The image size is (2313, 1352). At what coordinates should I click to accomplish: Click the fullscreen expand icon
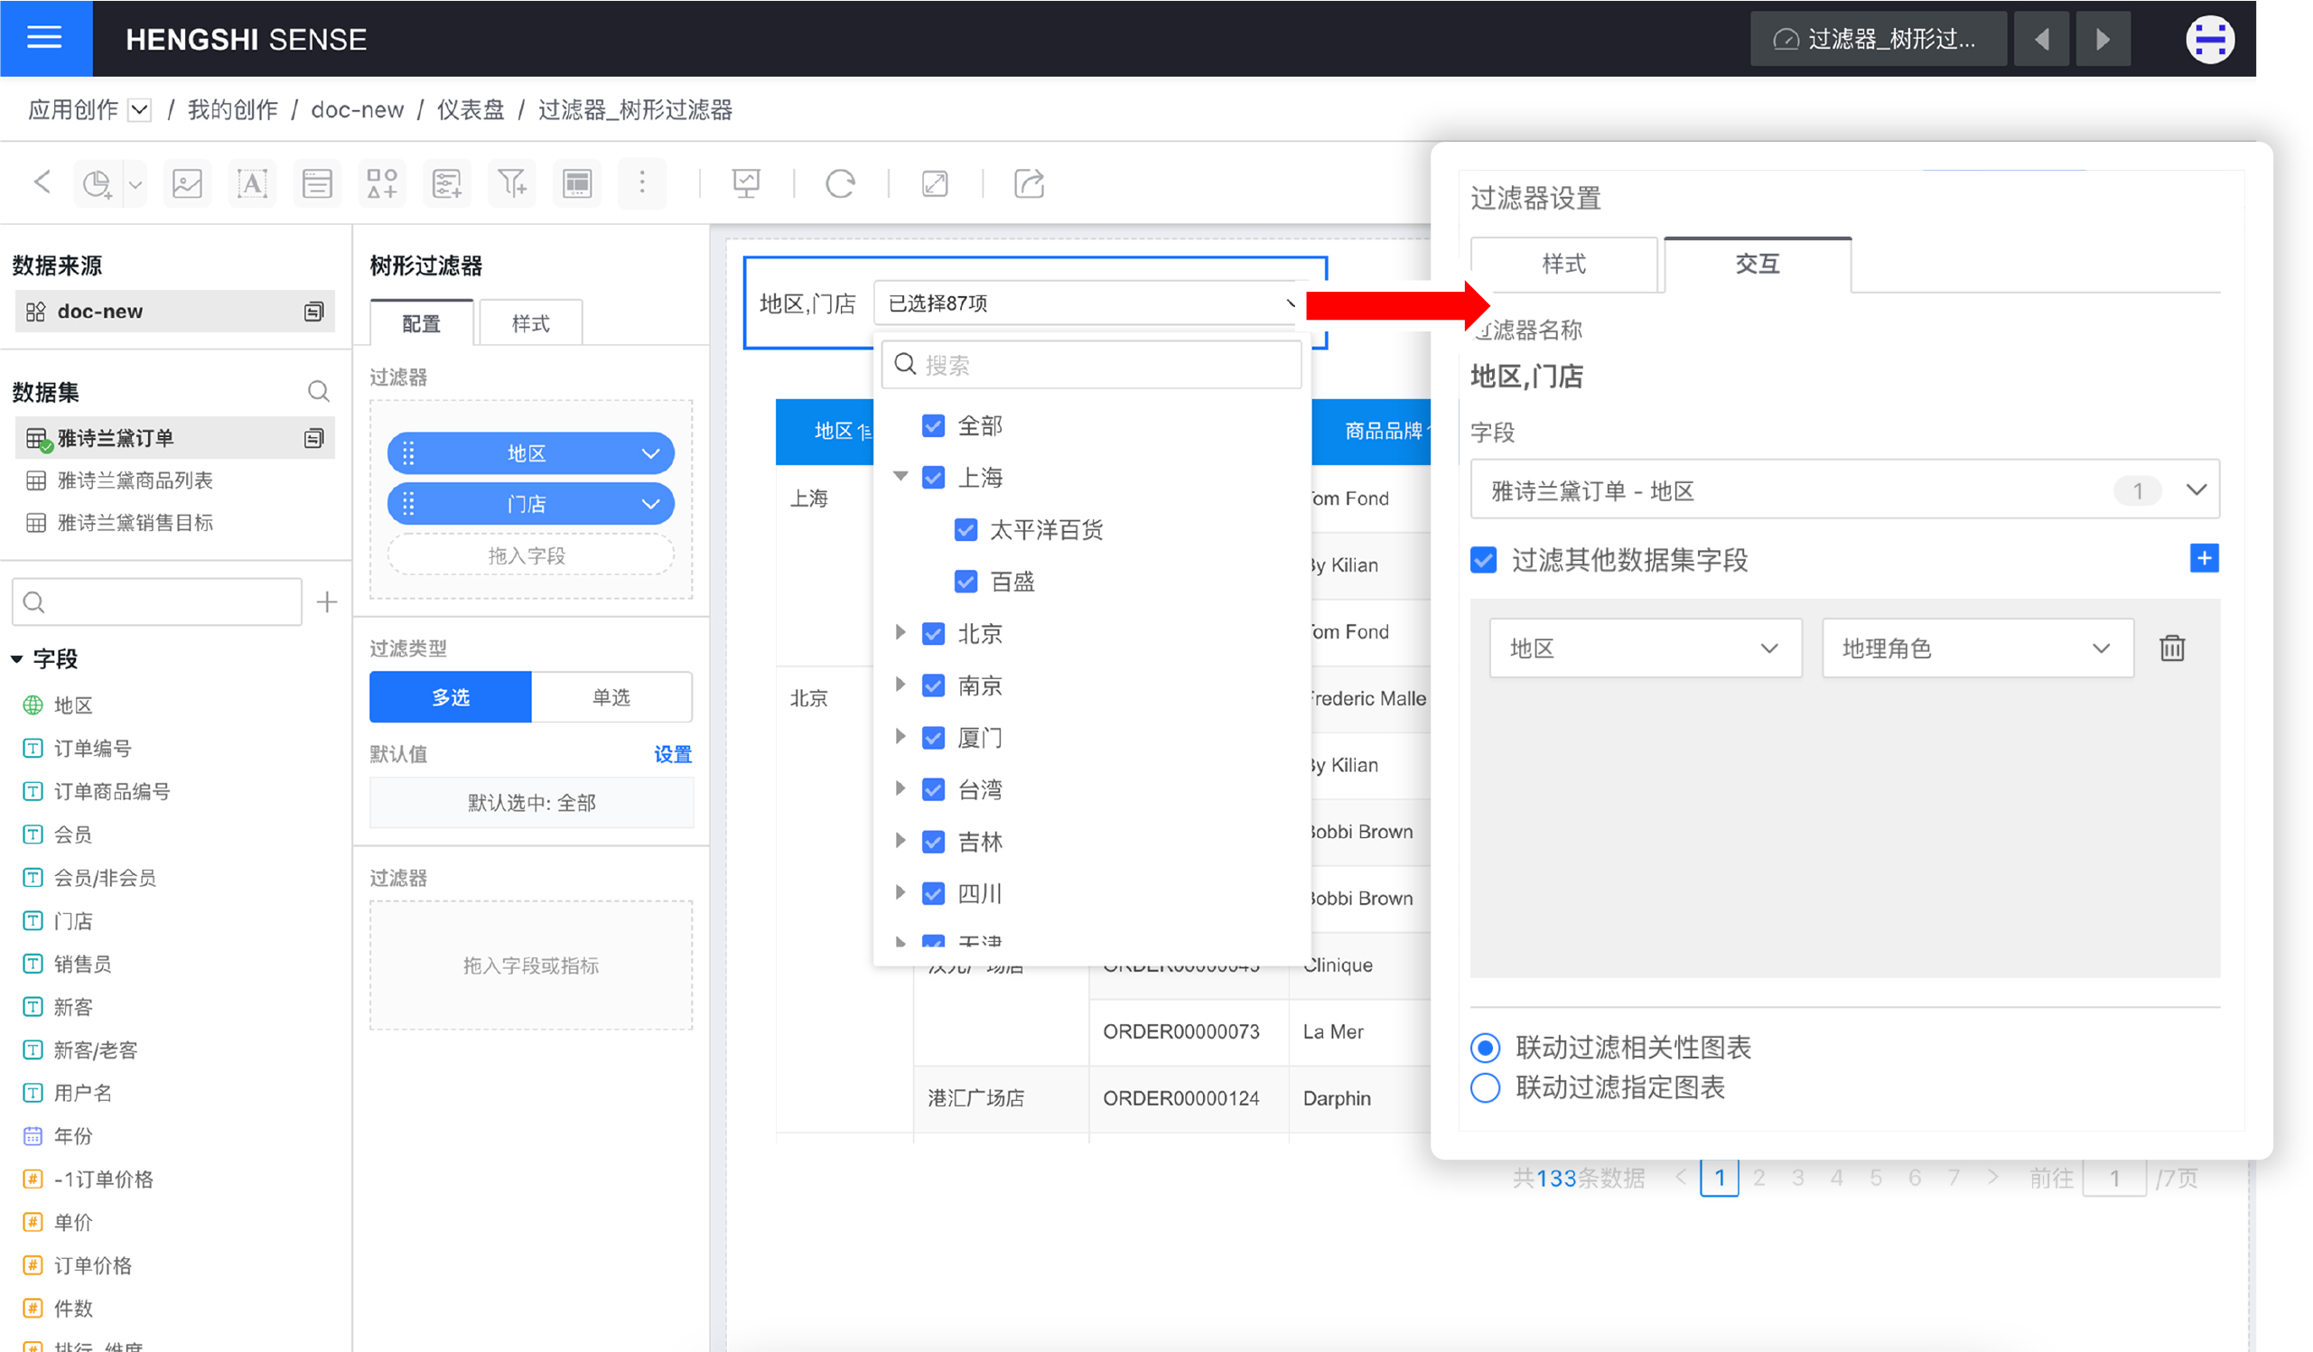point(935,183)
